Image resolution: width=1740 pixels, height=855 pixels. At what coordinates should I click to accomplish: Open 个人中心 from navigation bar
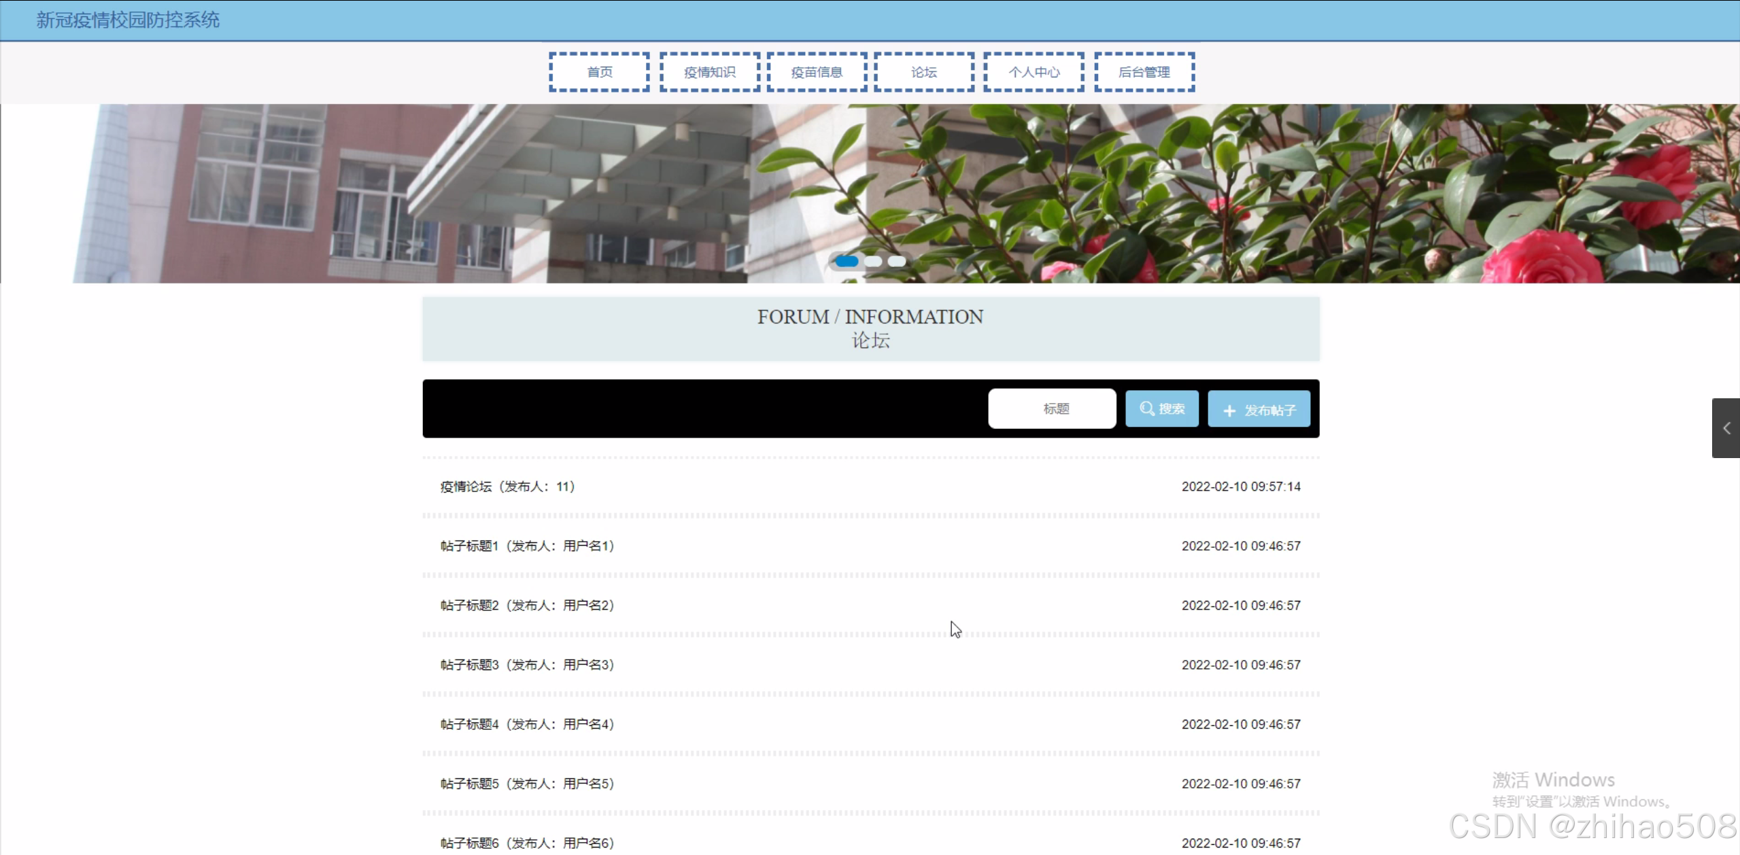(x=1034, y=72)
